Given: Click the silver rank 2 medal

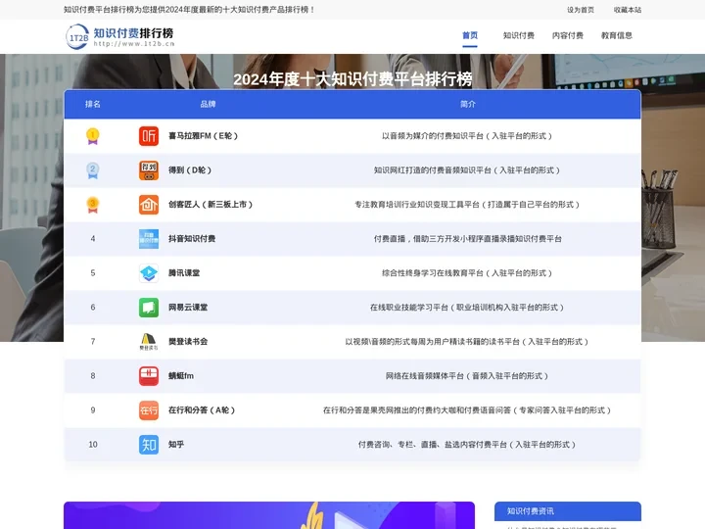Looking at the screenshot, I should click(x=93, y=170).
